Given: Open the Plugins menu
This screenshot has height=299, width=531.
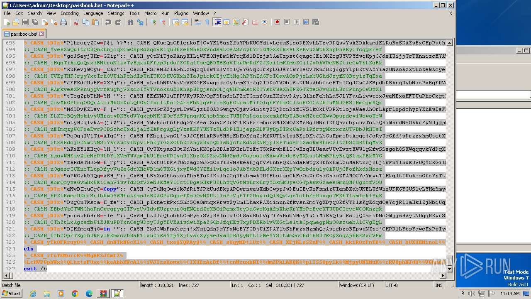Looking at the screenshot, I should pyautogui.click(x=181, y=13).
